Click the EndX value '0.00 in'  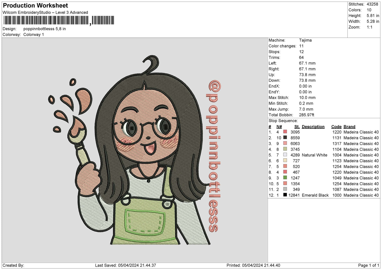pyautogui.click(x=305, y=86)
